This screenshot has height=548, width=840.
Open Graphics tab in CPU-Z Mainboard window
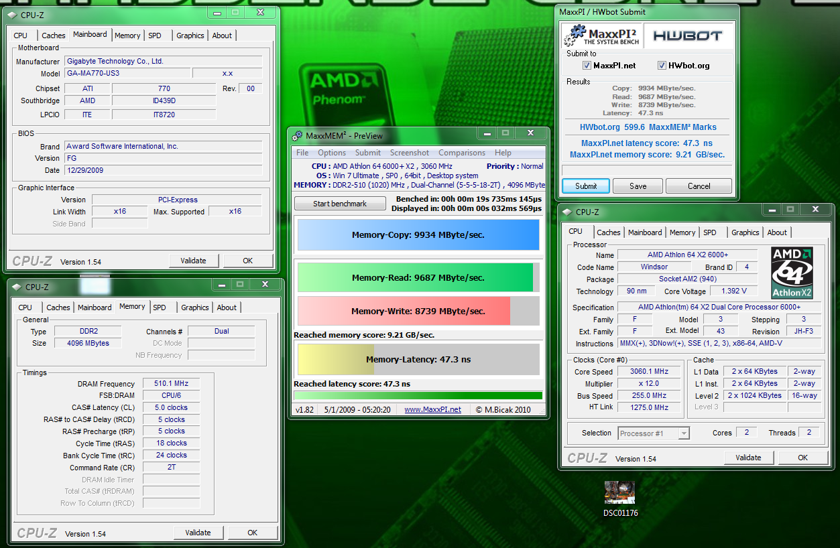pos(190,36)
